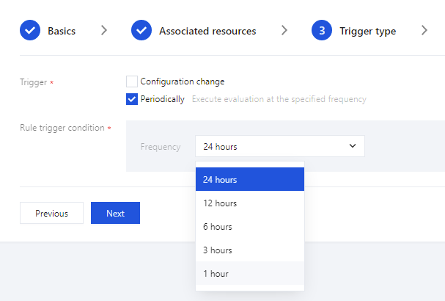Open the Associated resources step label
The width and height of the screenshot is (445, 301).
pos(207,31)
